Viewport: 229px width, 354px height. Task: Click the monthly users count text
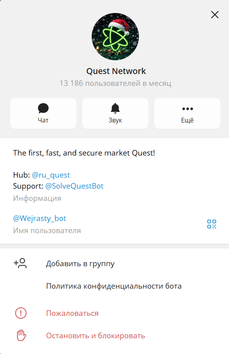(x=115, y=83)
